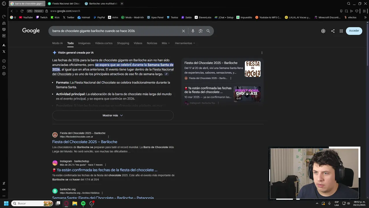This screenshot has width=369, height=208.
Task: Take a snapshot with Opera toolbar
Action: point(346,11)
